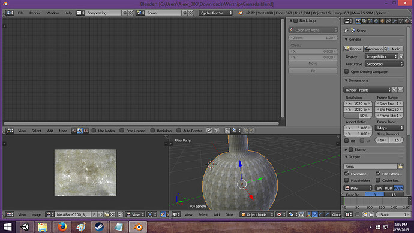Open the Window menu
This screenshot has width=414, height=233.
pyautogui.click(x=53, y=13)
